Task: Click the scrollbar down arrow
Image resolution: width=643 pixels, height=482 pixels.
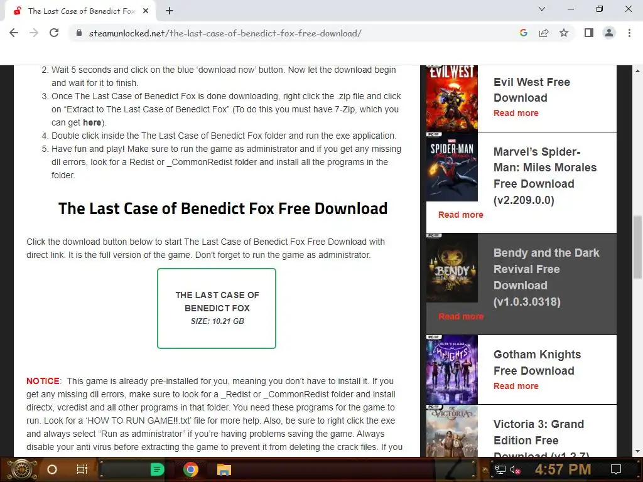Action: click(637, 451)
